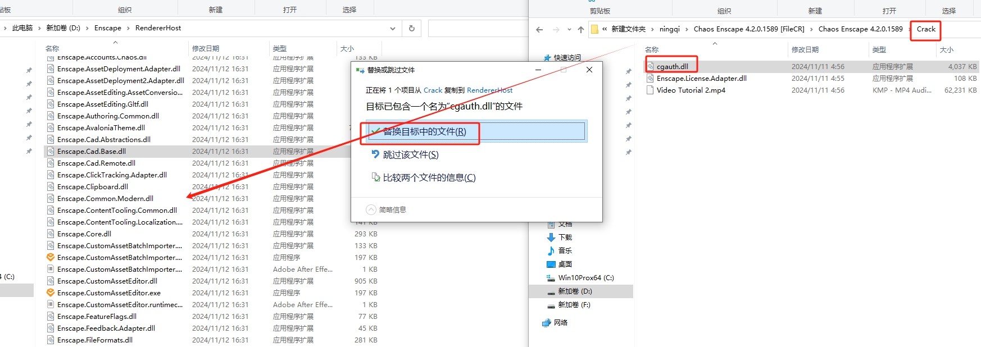The image size is (981, 347).
Task: Click ningqi breadcrumb in right window
Action: (x=670, y=29)
